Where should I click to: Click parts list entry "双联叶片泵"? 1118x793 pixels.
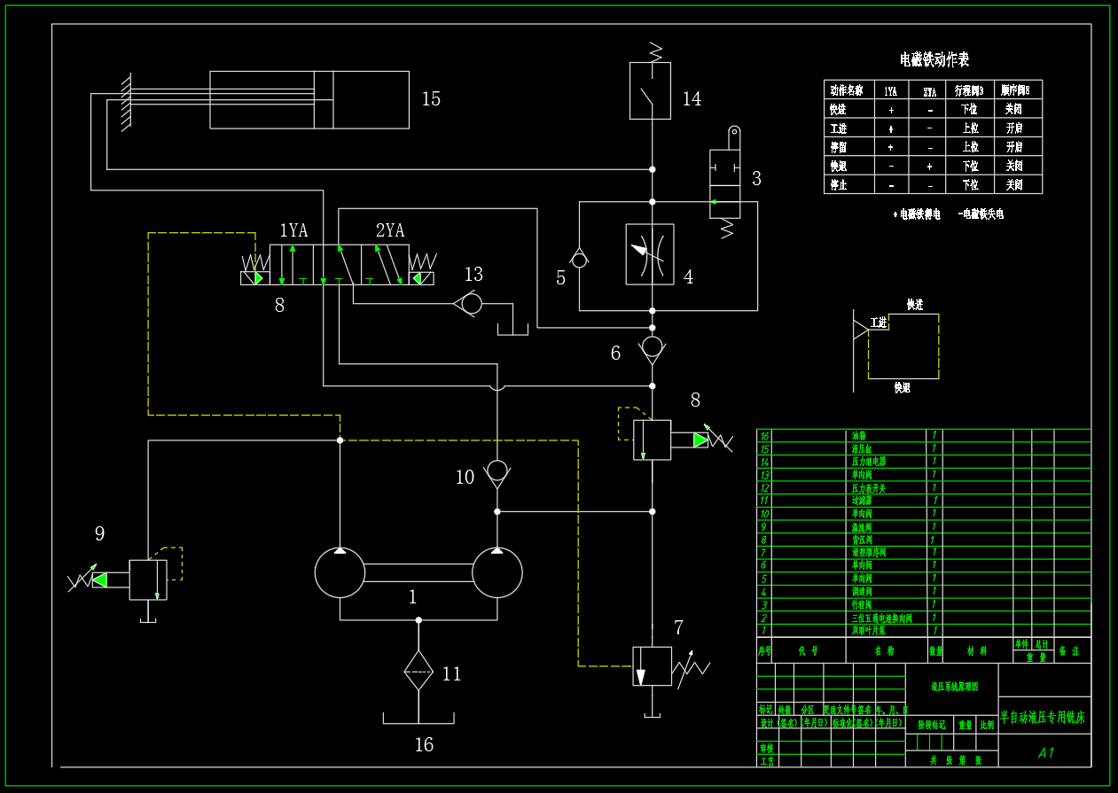click(x=869, y=630)
